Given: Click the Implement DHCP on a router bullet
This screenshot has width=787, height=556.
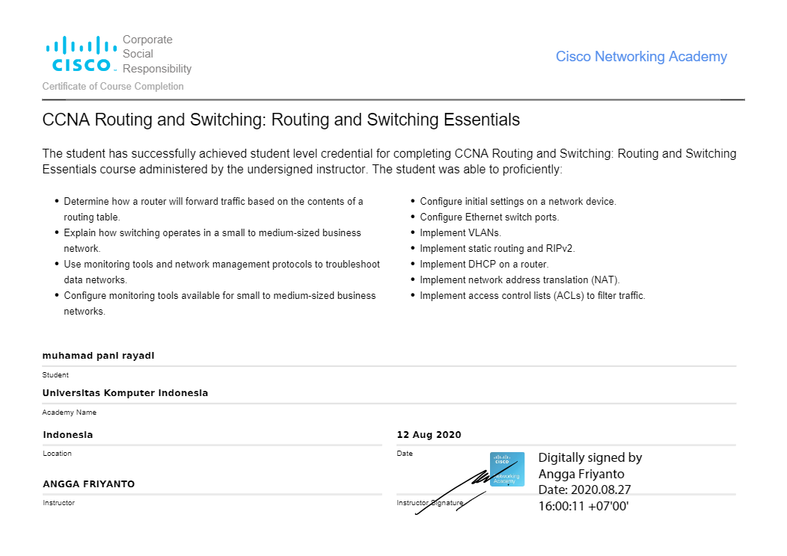Looking at the screenshot, I should (x=484, y=265).
